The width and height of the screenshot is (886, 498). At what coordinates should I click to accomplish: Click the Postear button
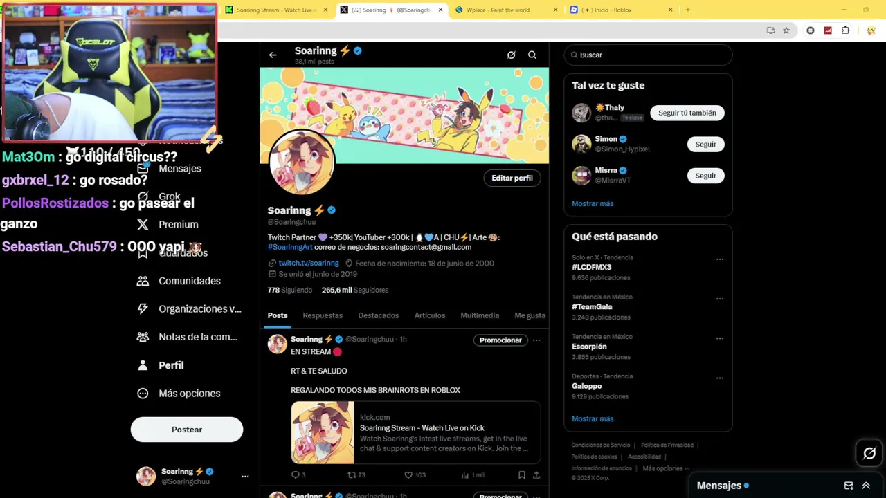pyautogui.click(x=187, y=430)
